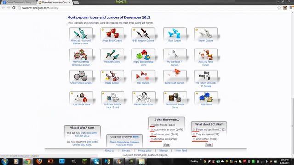
Task: Select the Download Icons and Cursors tab
Action: [54, 2]
